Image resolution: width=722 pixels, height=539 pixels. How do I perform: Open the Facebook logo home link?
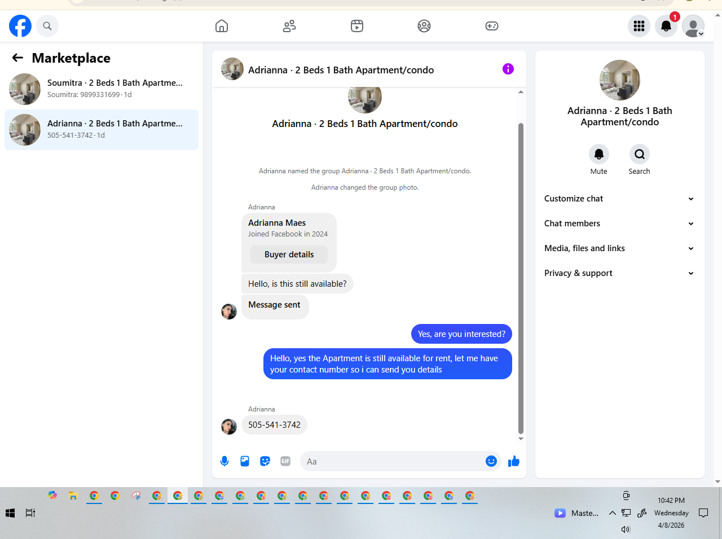pos(20,26)
